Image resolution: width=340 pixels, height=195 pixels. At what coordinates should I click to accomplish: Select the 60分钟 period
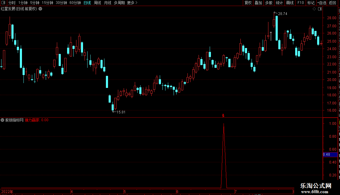tap(75, 3)
